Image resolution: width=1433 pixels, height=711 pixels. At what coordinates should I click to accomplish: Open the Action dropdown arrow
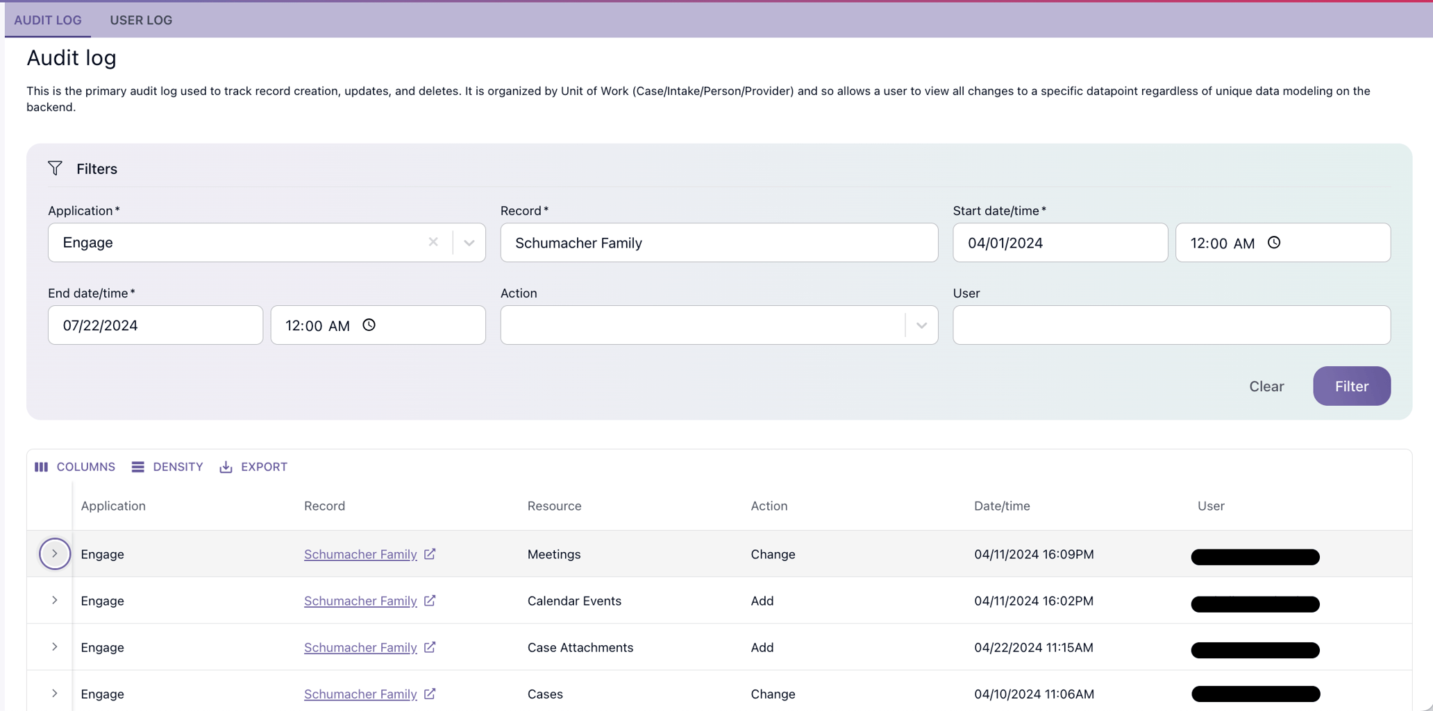(922, 325)
